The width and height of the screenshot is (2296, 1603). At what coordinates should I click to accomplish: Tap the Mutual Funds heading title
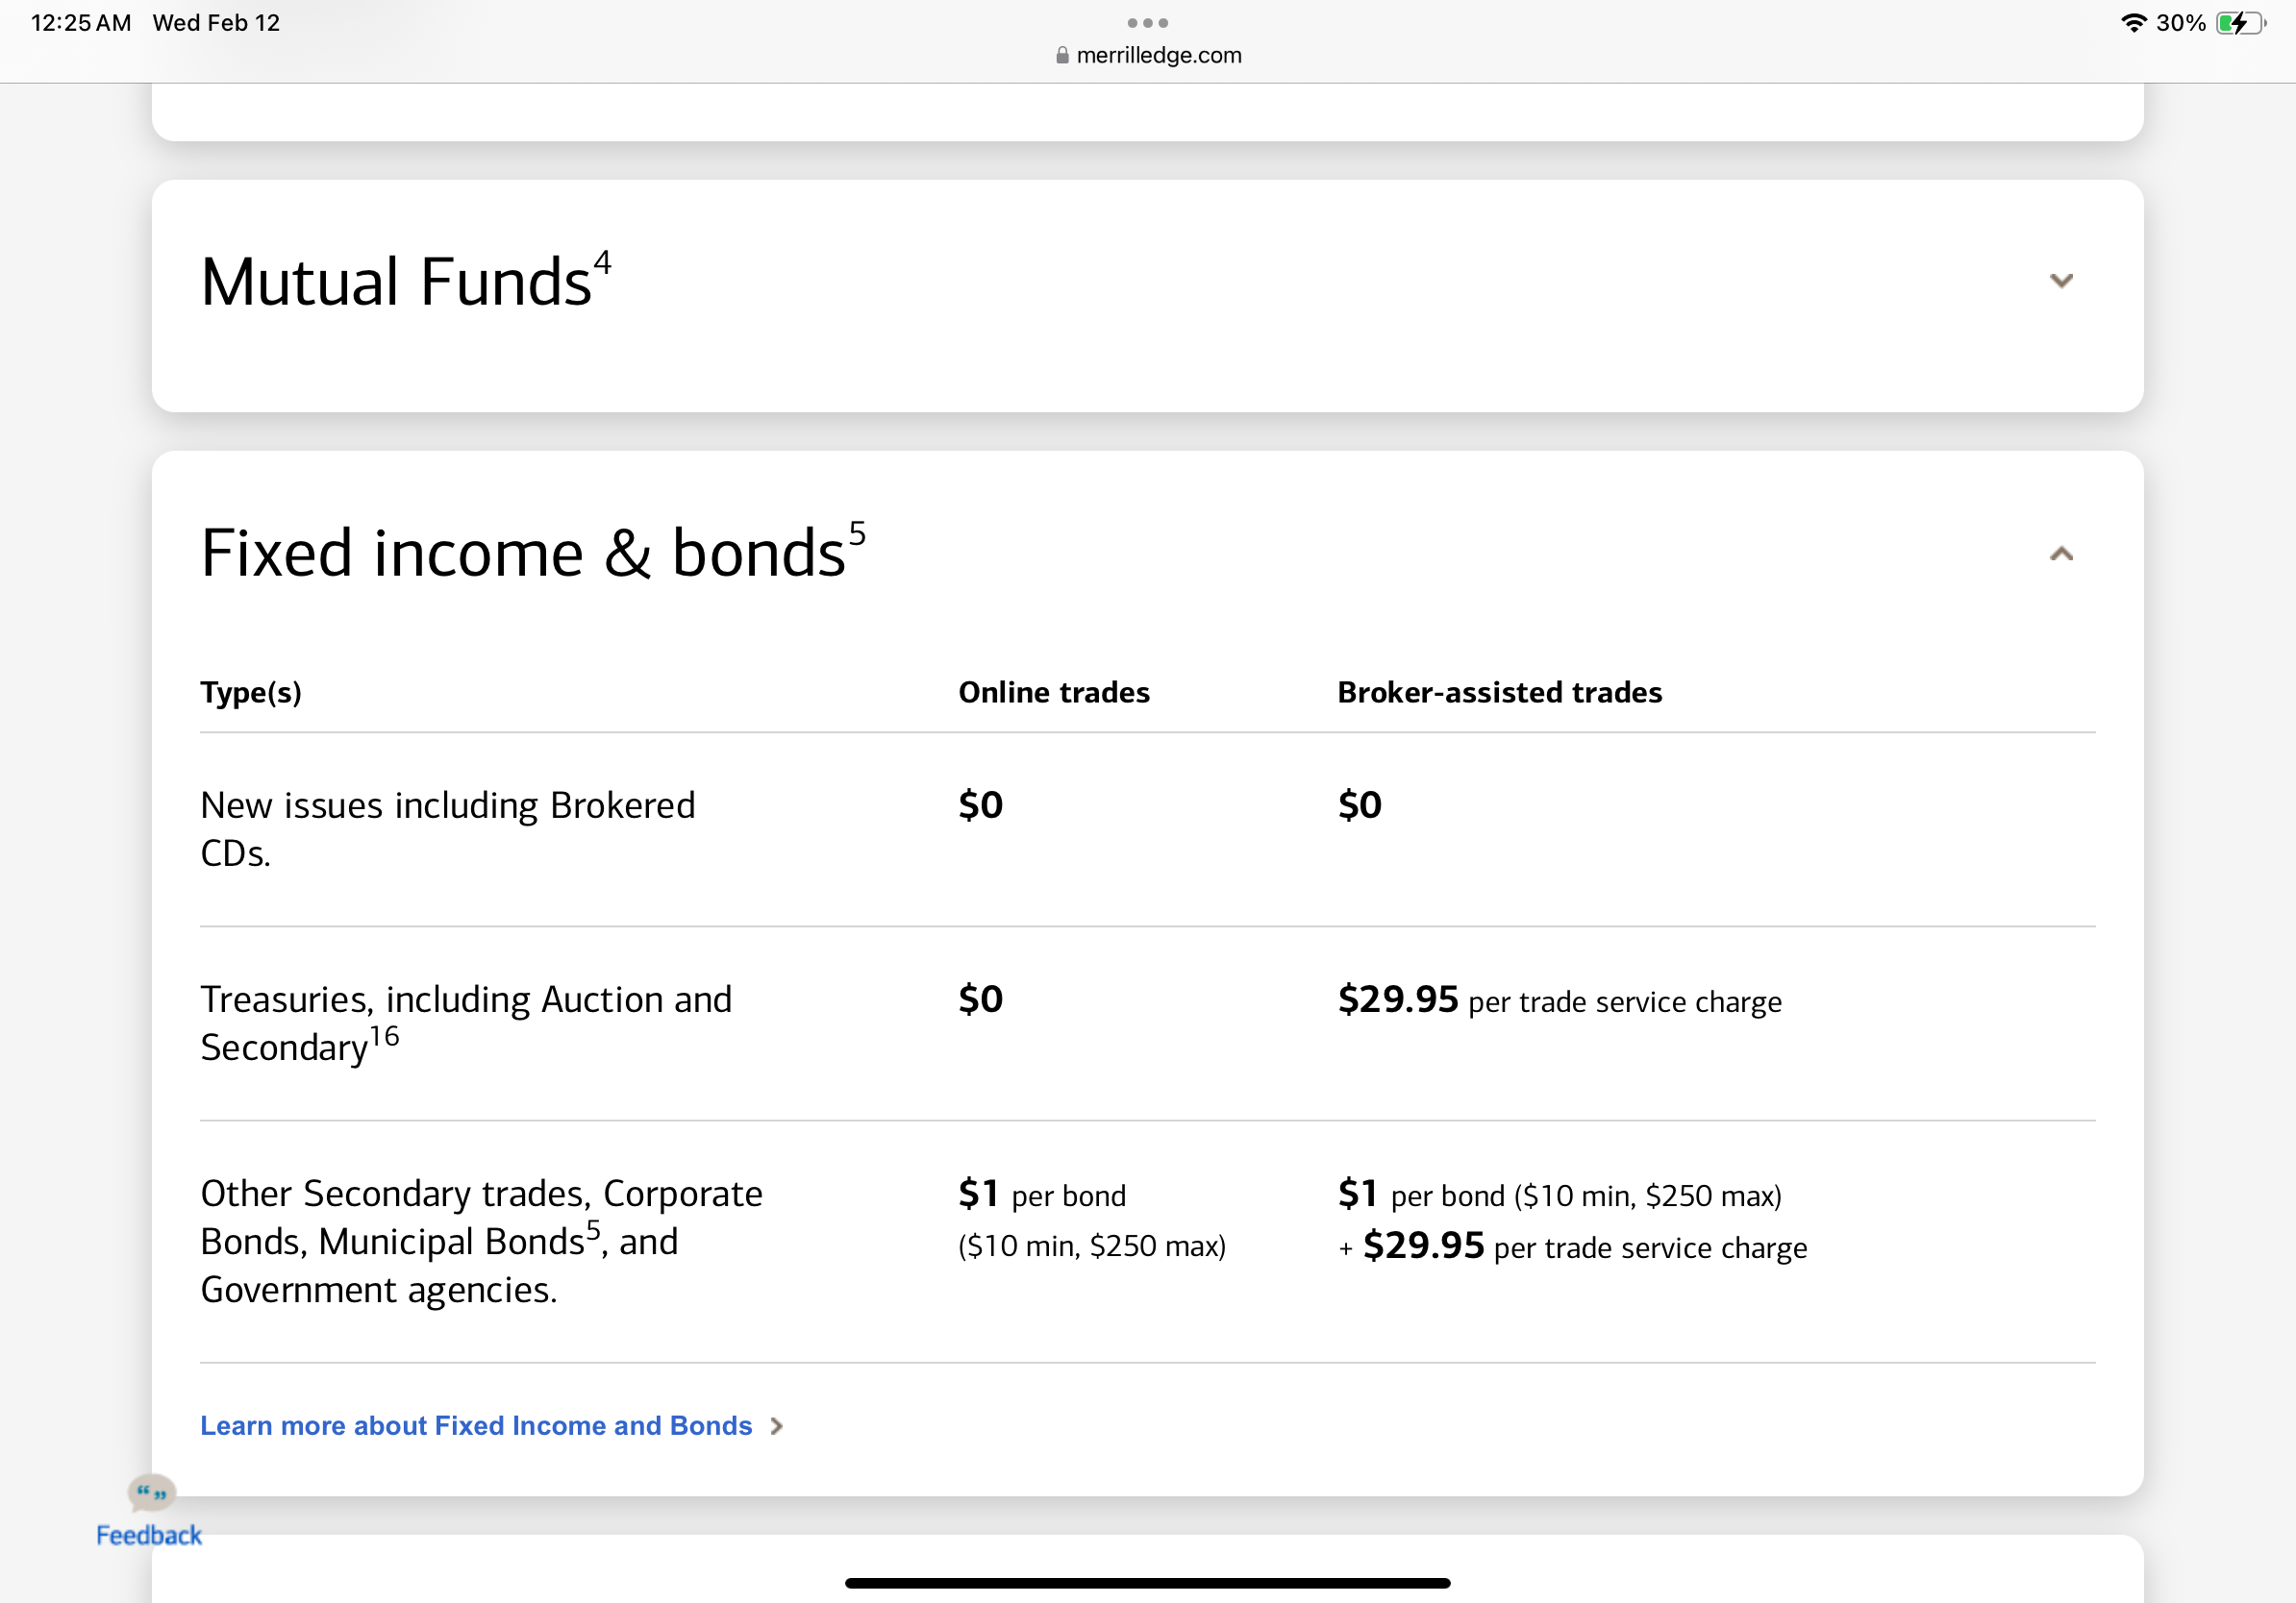pos(396,282)
